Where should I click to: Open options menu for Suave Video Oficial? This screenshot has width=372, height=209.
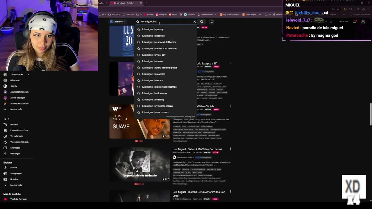[x=231, y=106]
